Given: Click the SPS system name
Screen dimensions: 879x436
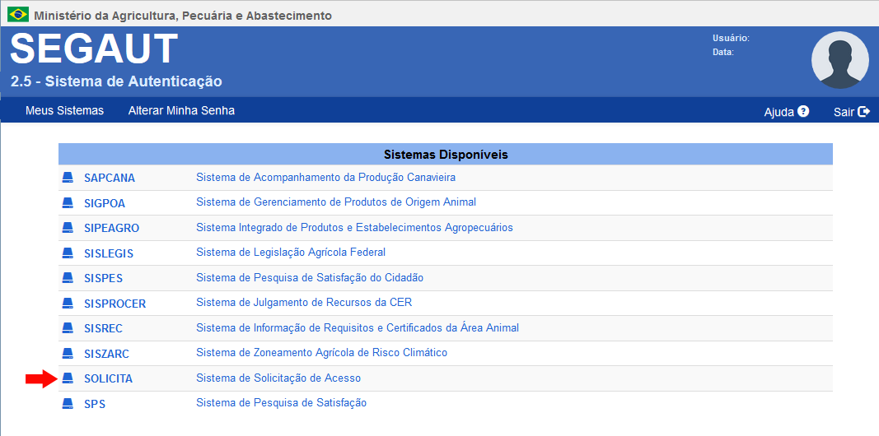Looking at the screenshot, I should pos(95,404).
